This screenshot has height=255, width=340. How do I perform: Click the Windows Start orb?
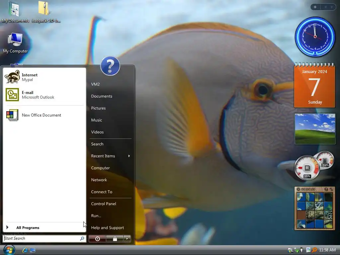(9, 250)
